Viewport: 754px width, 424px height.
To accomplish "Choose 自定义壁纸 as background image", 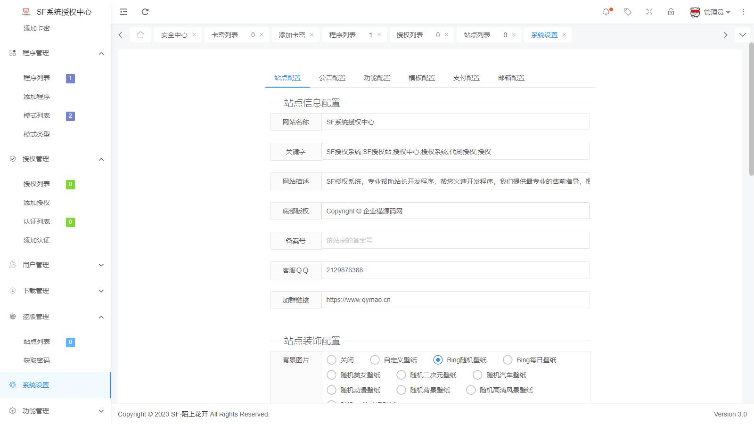I will point(375,359).
